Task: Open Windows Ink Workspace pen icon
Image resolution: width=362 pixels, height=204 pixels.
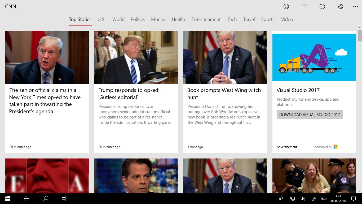Action: coord(314,199)
